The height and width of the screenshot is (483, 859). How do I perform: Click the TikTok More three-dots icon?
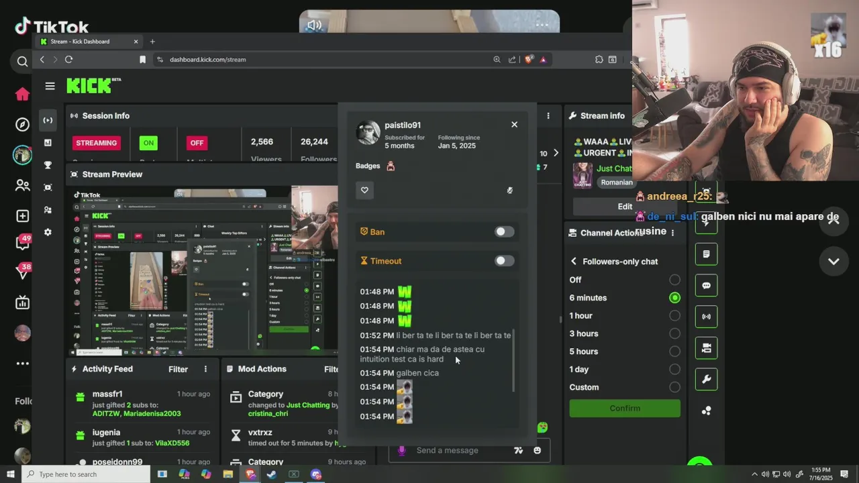pyautogui.click(x=22, y=364)
